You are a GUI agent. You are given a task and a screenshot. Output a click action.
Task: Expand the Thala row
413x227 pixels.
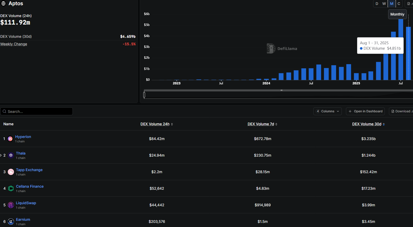[1, 155]
